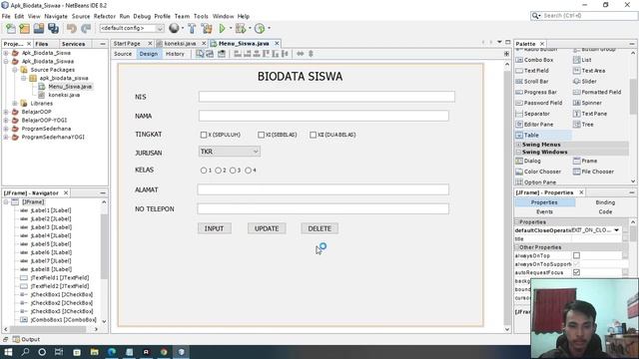Open the Code properties button
Image resolution: width=639 pixels, height=359 pixels.
click(x=605, y=211)
